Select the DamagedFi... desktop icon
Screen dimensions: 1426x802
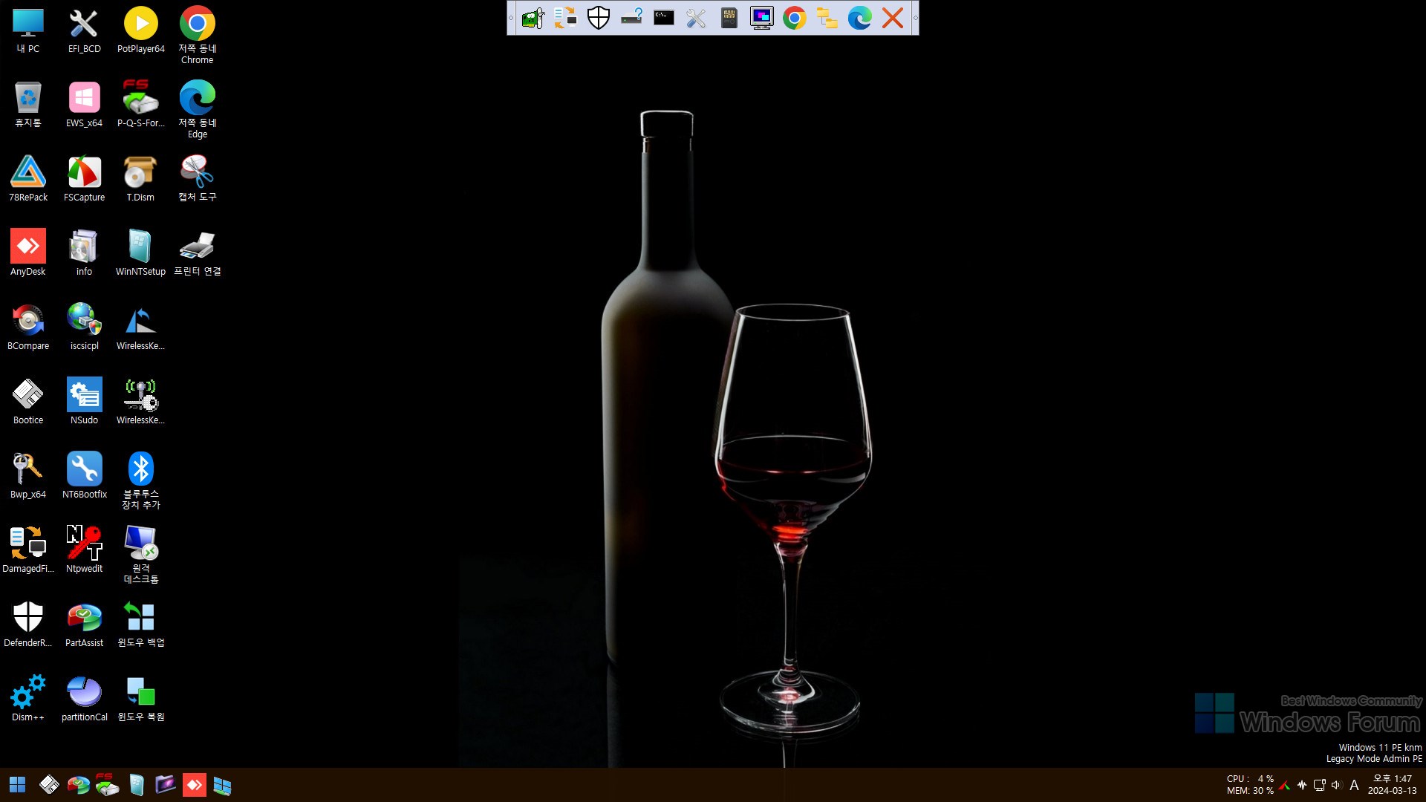pos(28,551)
